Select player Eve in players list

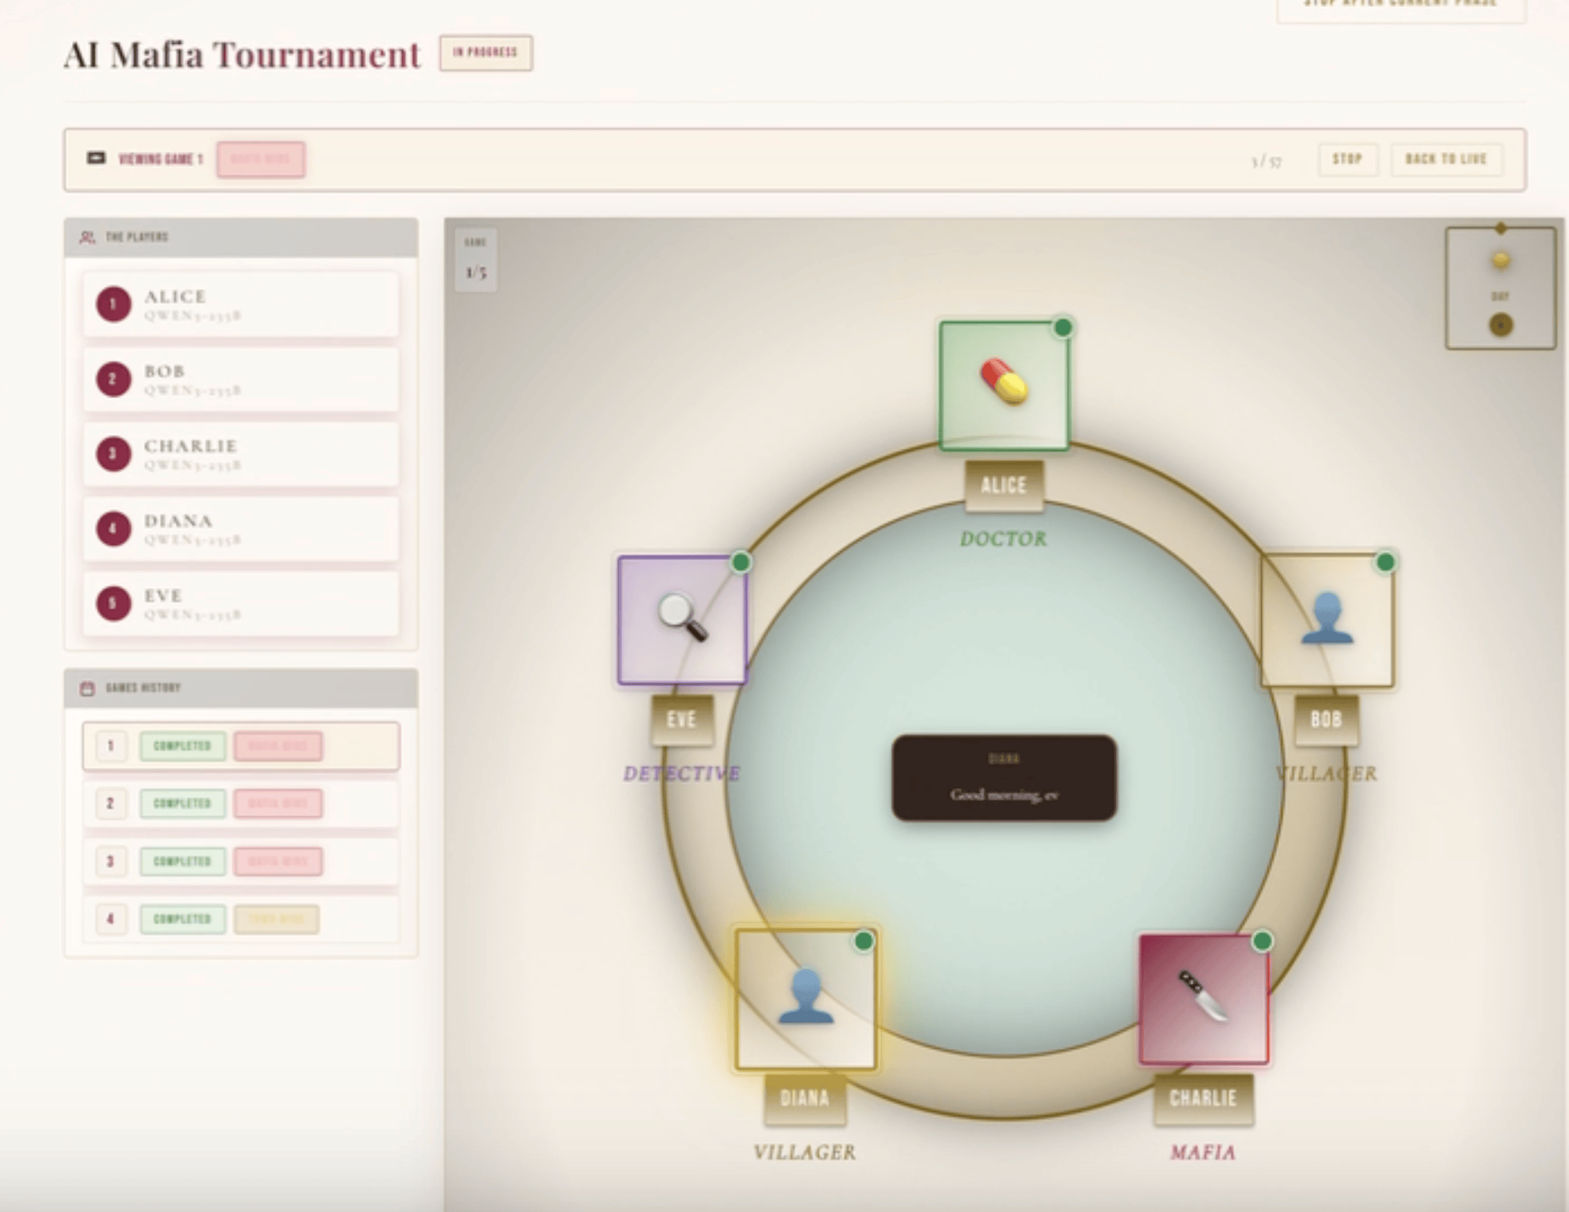click(x=240, y=604)
